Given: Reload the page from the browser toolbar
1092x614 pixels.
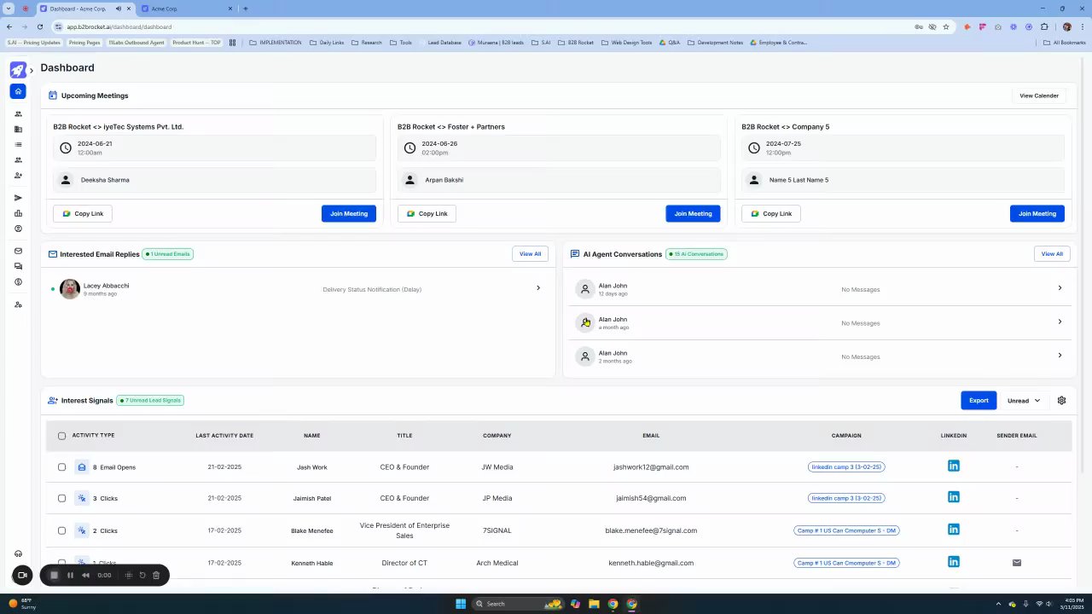Looking at the screenshot, I should [x=39, y=26].
